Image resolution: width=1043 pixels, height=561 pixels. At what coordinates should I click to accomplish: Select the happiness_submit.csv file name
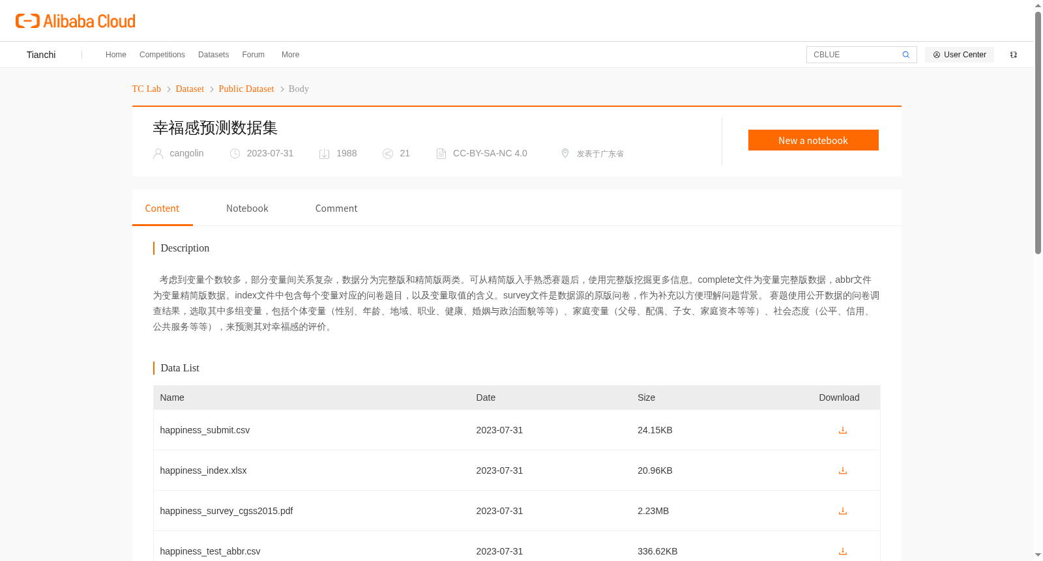click(205, 430)
